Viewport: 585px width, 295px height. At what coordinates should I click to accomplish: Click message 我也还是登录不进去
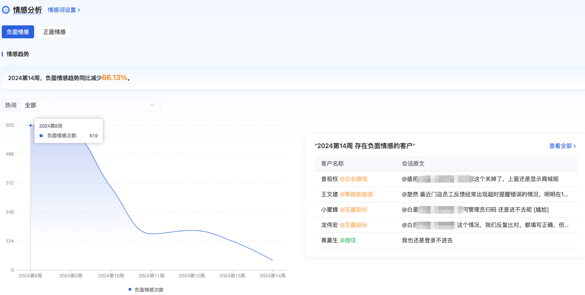pos(427,240)
